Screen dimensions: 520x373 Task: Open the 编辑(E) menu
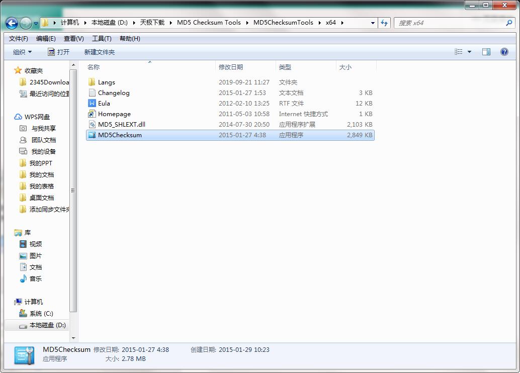[46, 39]
